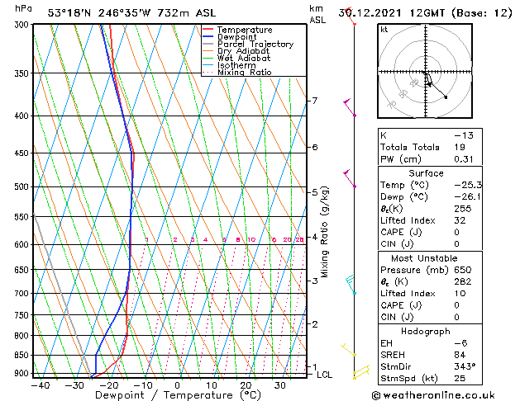Click the LCL label on right axis

pyautogui.click(x=325, y=375)
